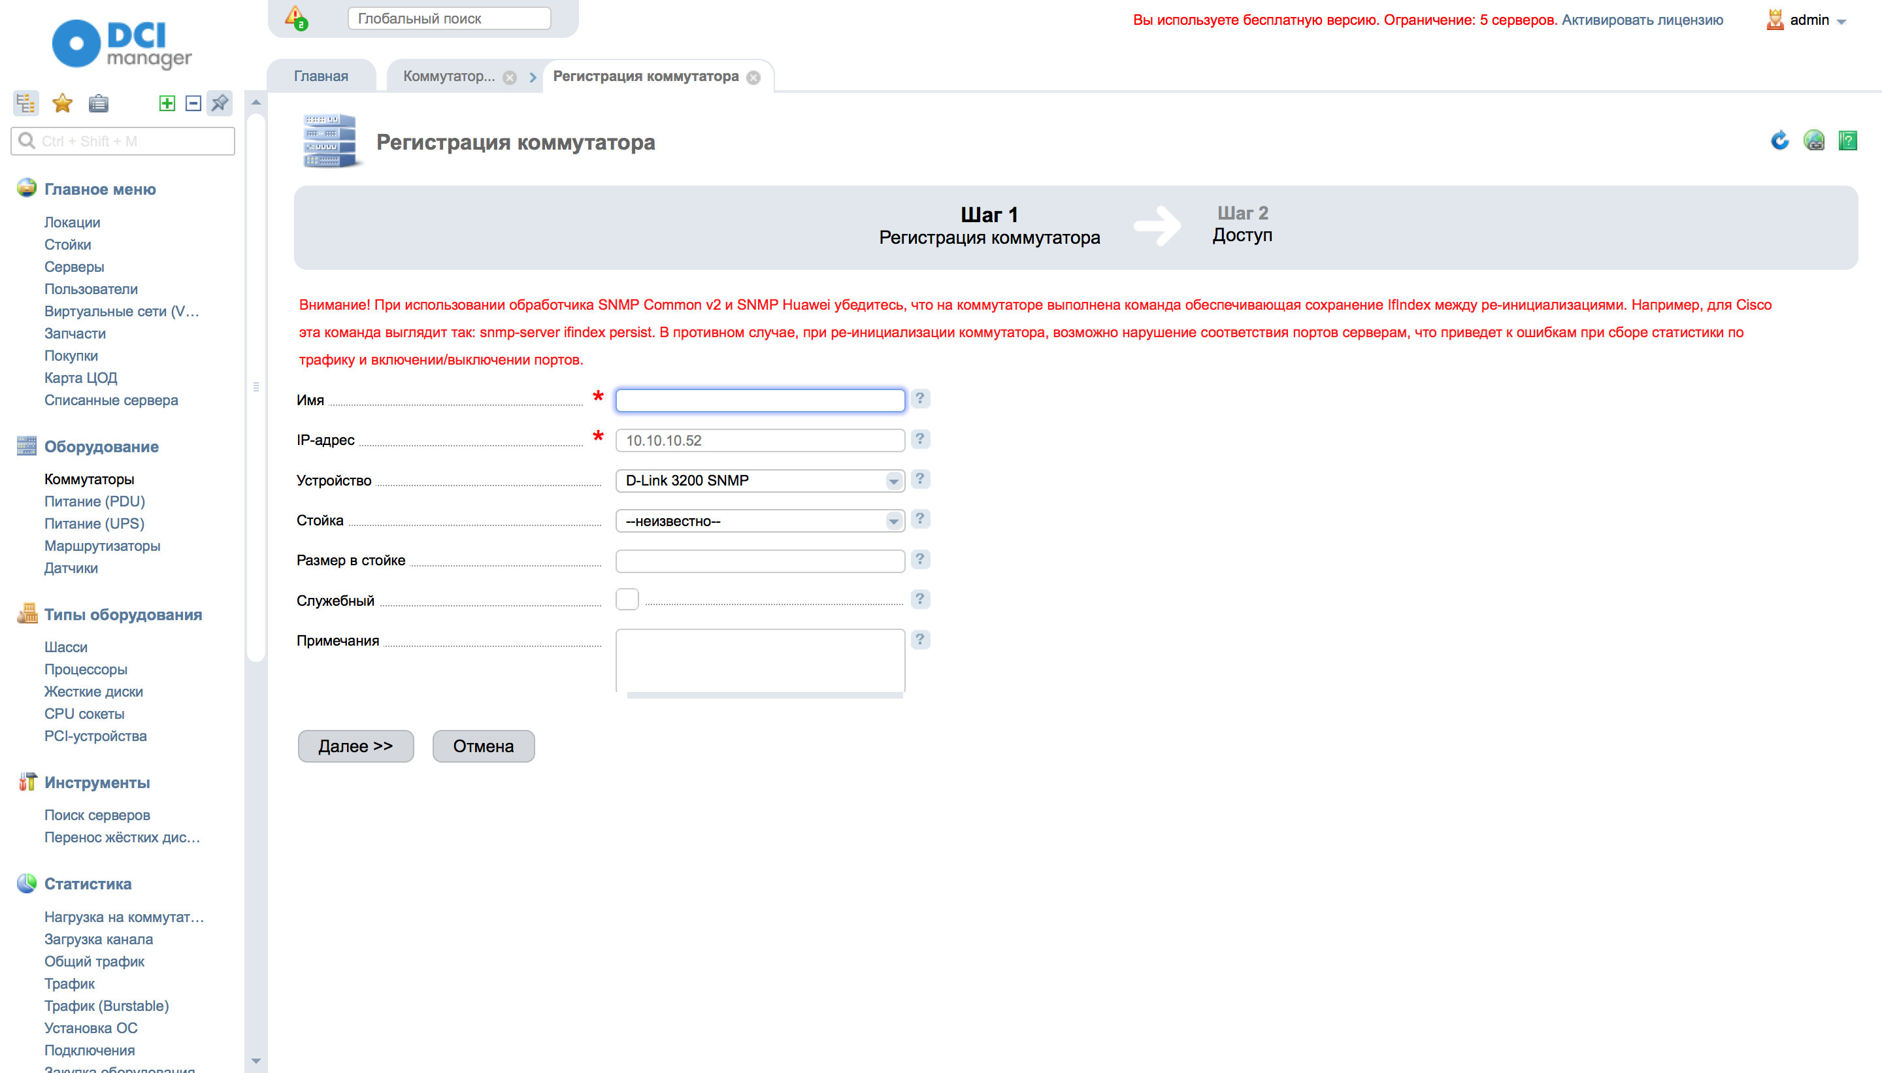Switch to the Главная tab
This screenshot has height=1073, width=1882.
pyautogui.click(x=321, y=76)
